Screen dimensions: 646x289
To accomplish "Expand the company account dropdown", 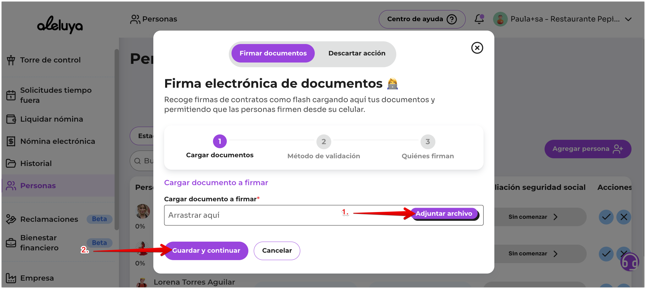I will pyautogui.click(x=628, y=19).
